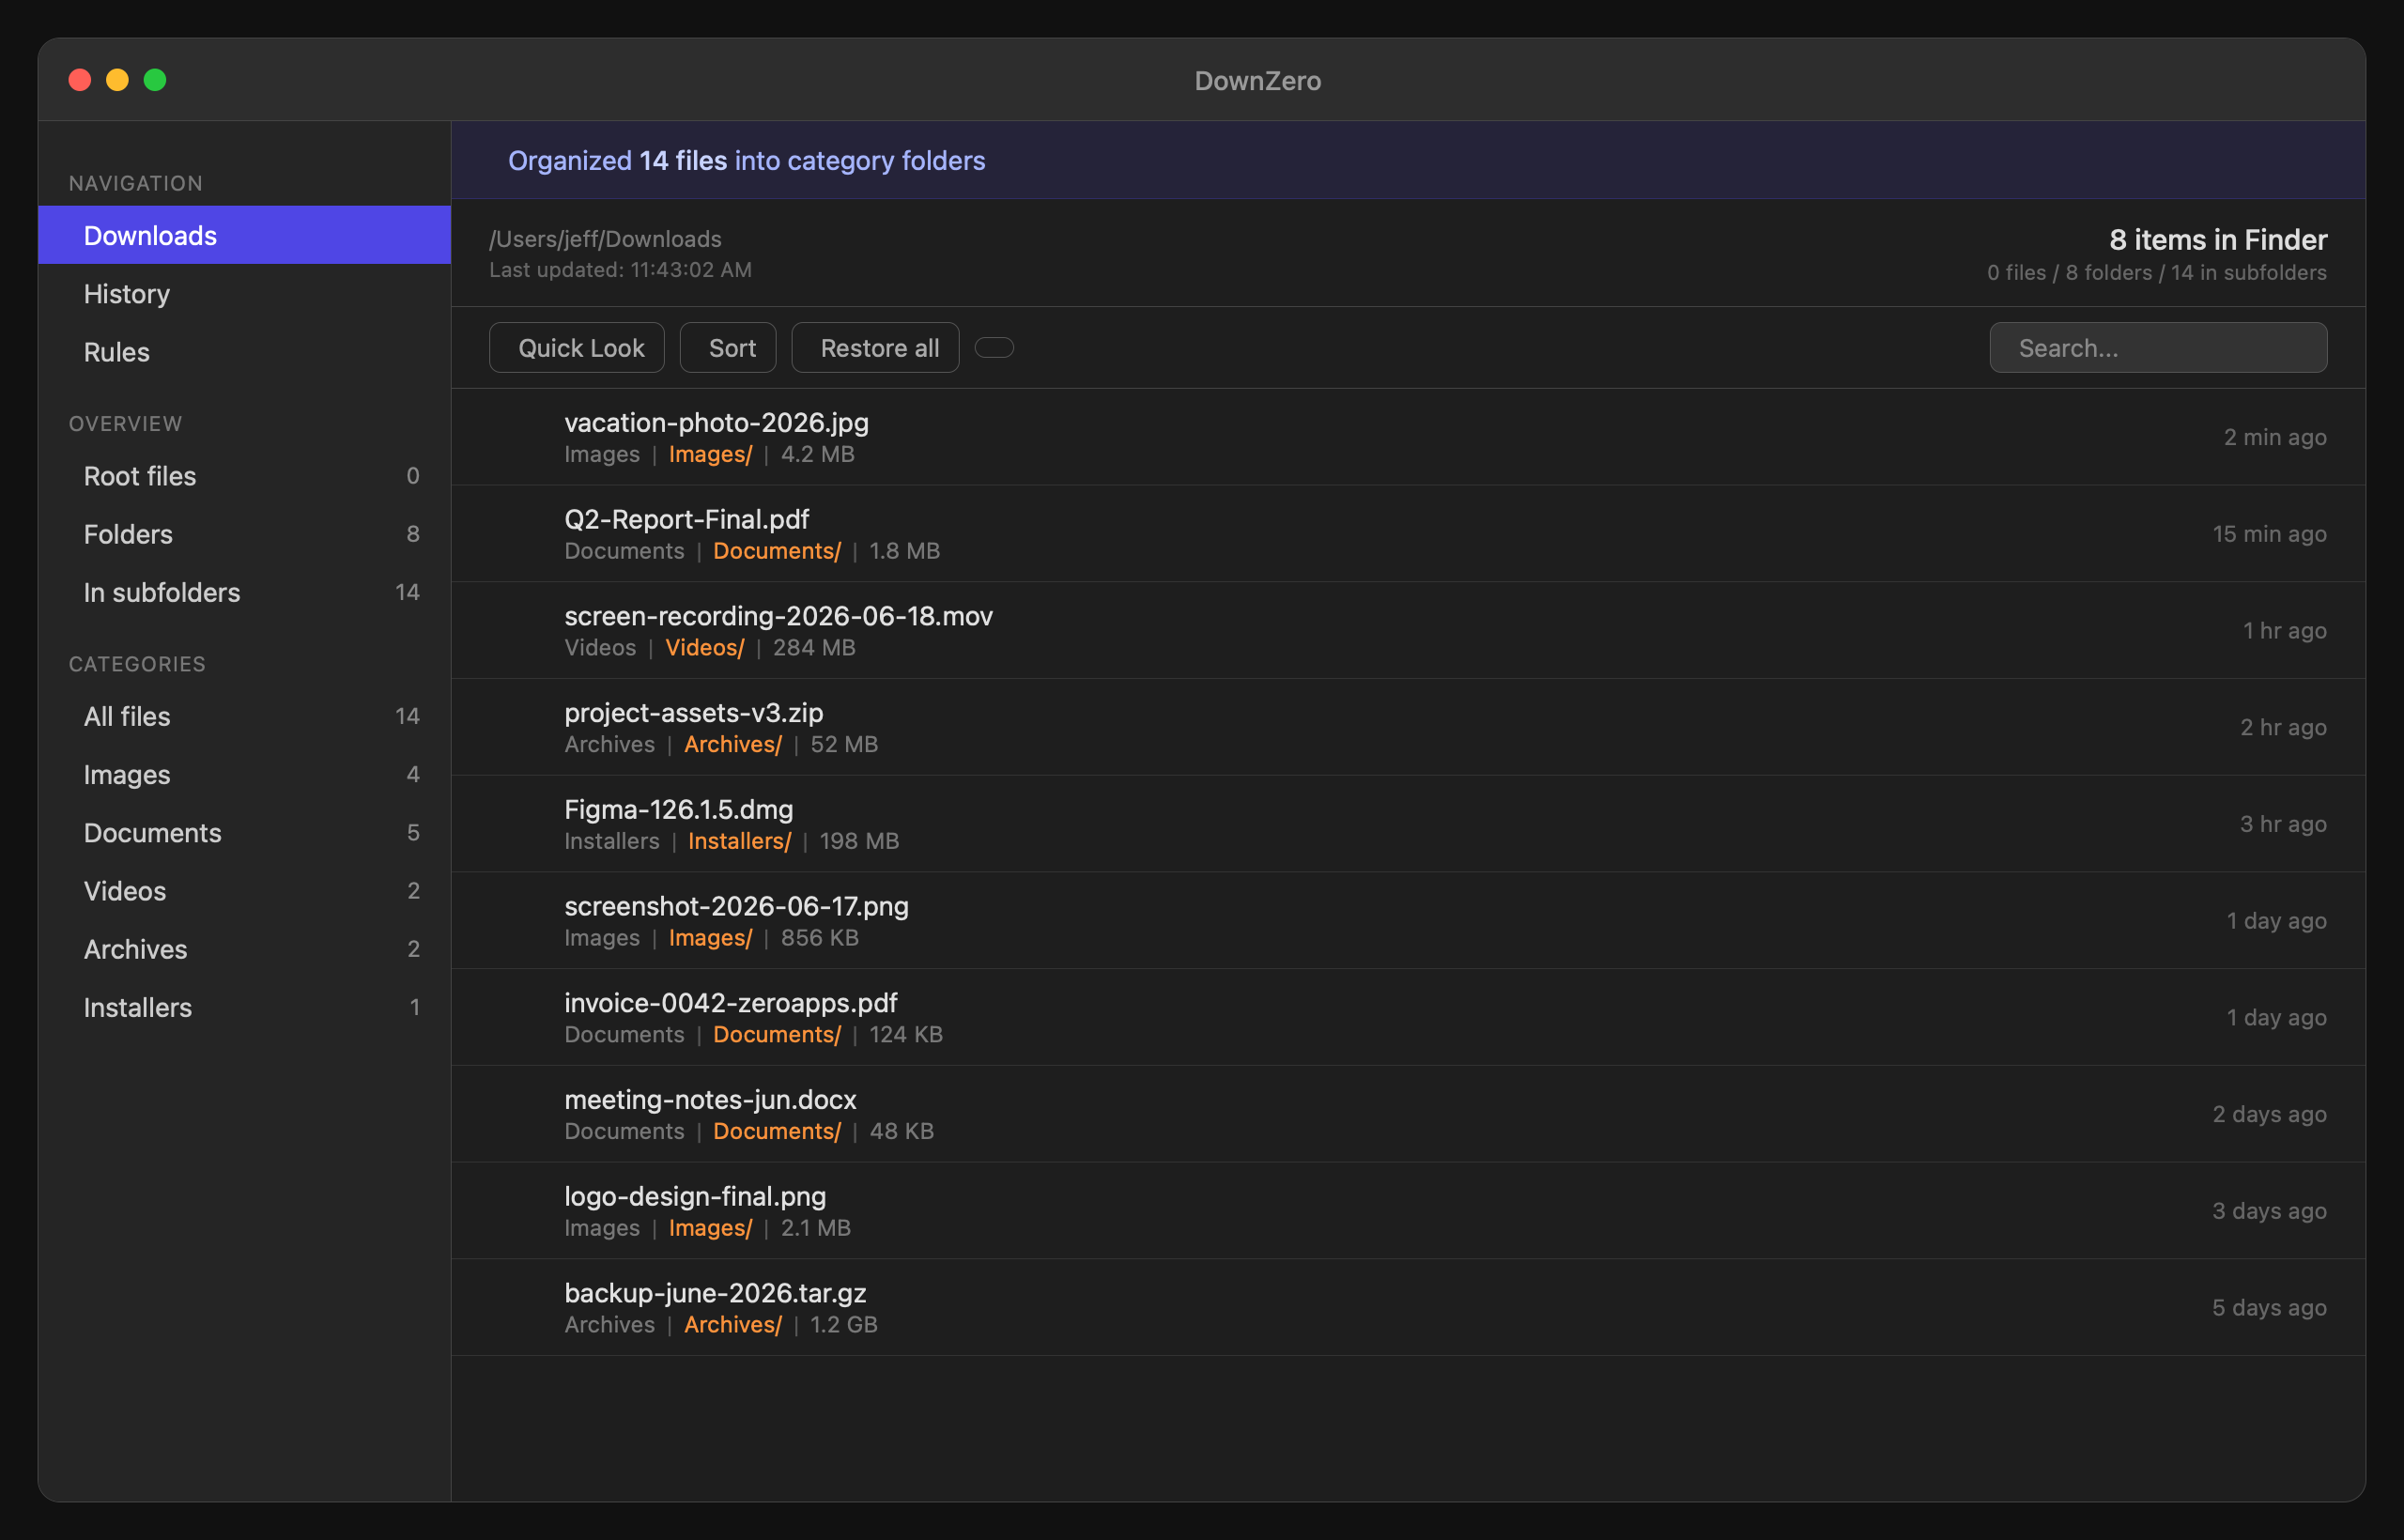Open the Images/ folder link under screenshot-2026-06-17.png
Screen dimensions: 2404x1540
tap(710, 938)
